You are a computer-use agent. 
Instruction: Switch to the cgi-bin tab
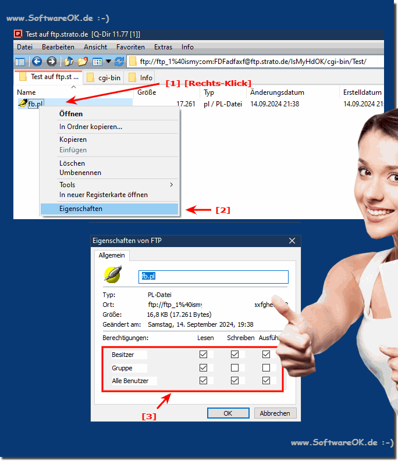104,78
